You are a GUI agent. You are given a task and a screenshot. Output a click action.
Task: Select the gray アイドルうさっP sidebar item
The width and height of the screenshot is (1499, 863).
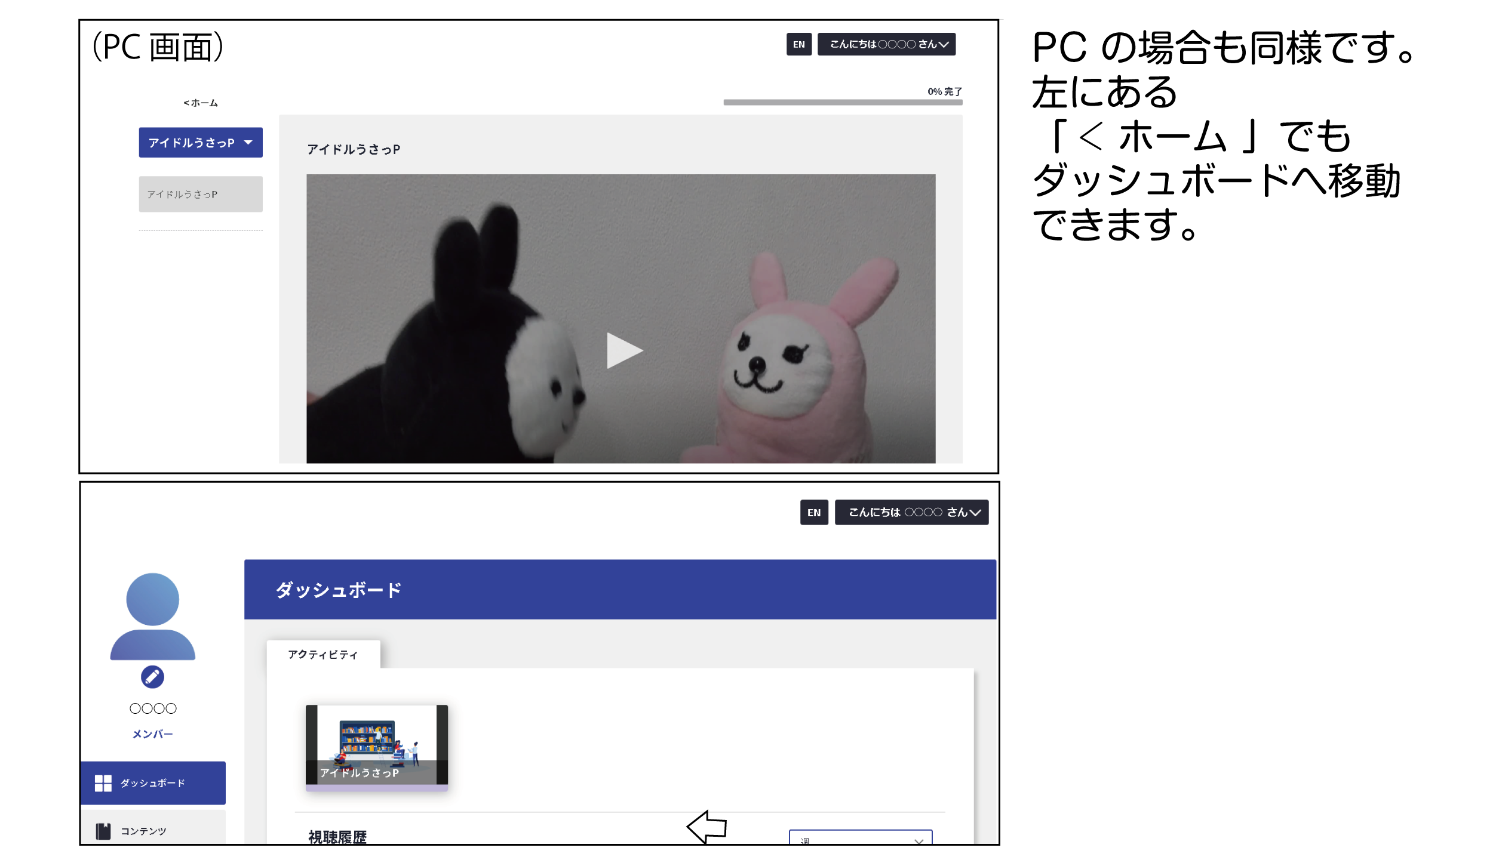pos(201,194)
